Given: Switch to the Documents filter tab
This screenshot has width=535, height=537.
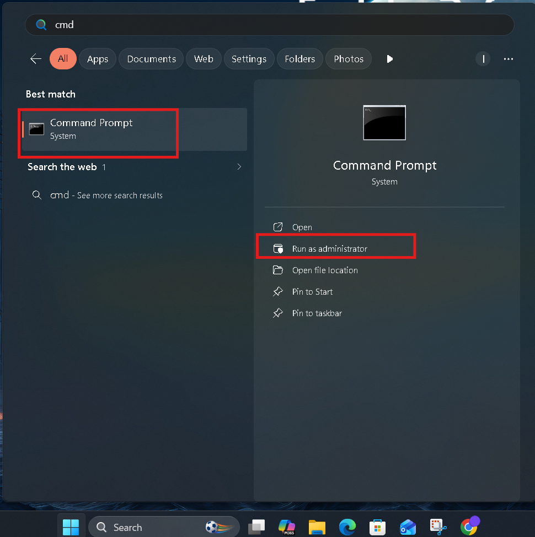Looking at the screenshot, I should (151, 59).
